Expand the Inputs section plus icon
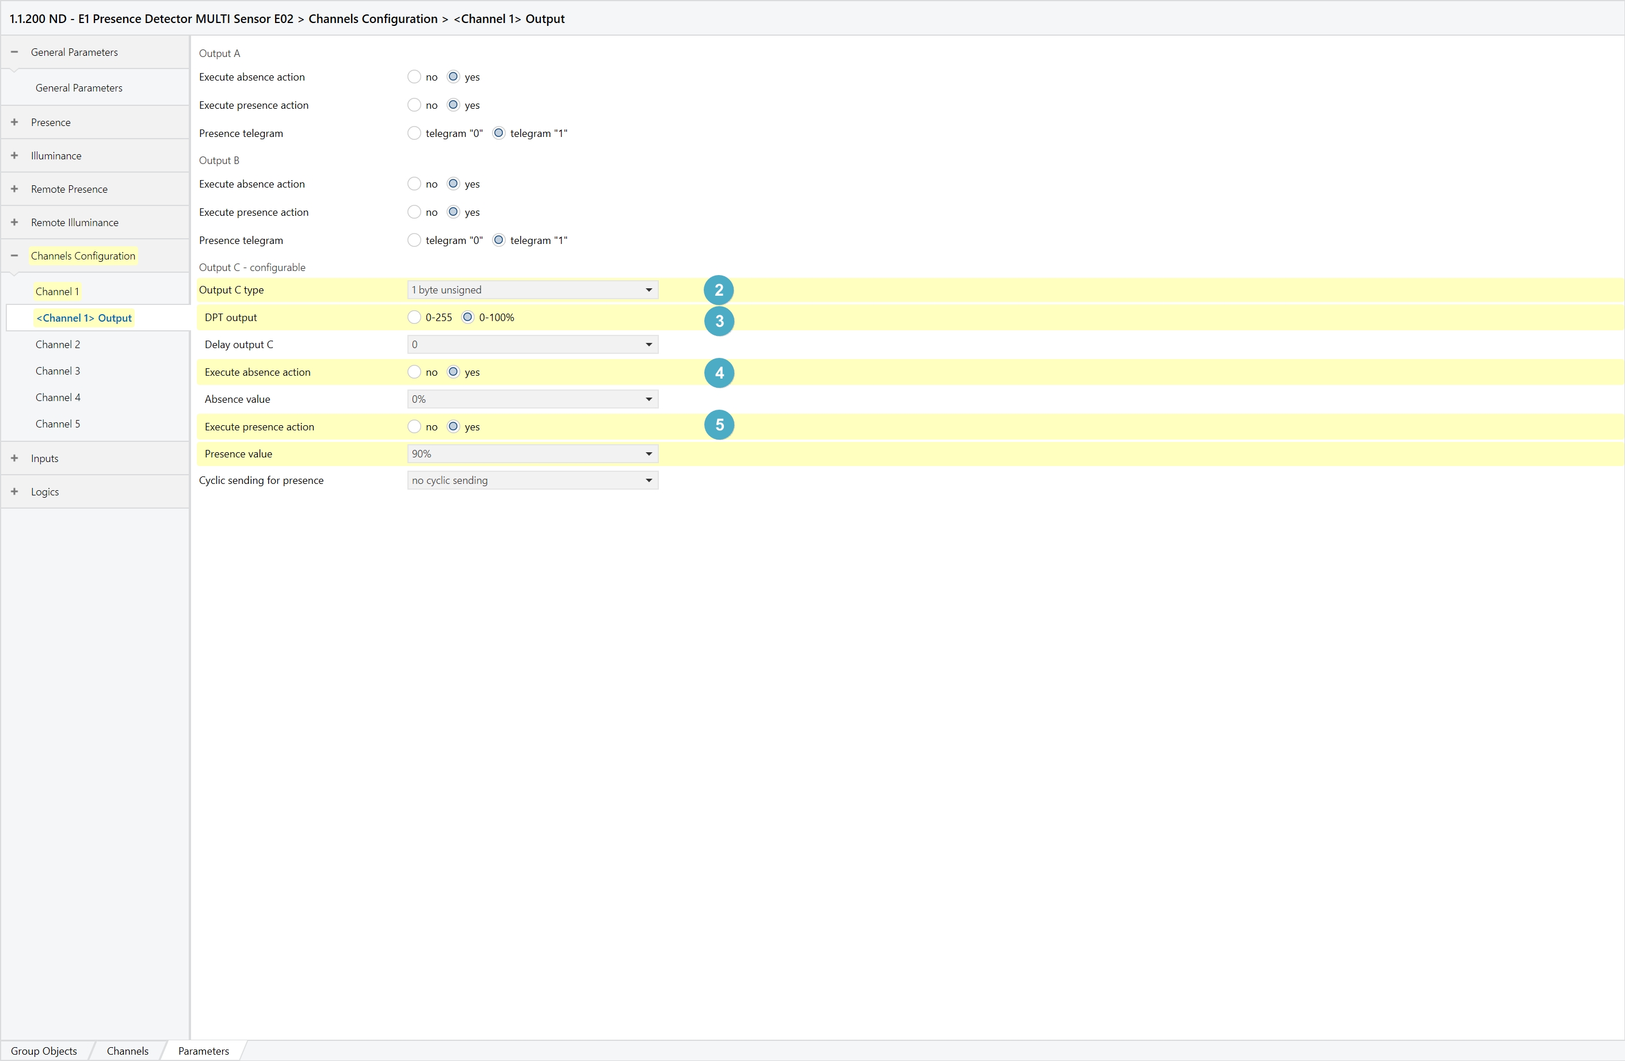The image size is (1625, 1061). point(14,458)
